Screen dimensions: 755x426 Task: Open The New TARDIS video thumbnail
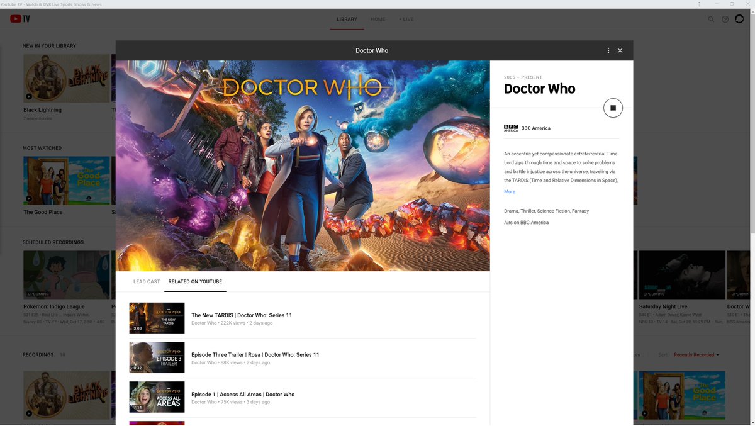coord(157,318)
